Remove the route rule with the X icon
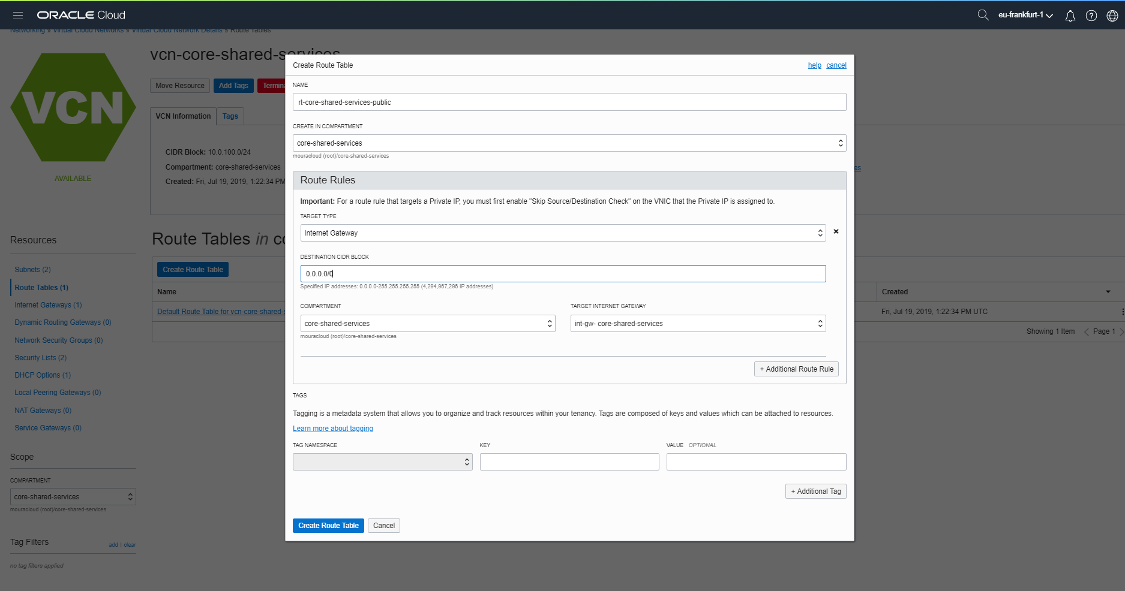Viewport: 1125px width, 591px height. click(x=836, y=232)
